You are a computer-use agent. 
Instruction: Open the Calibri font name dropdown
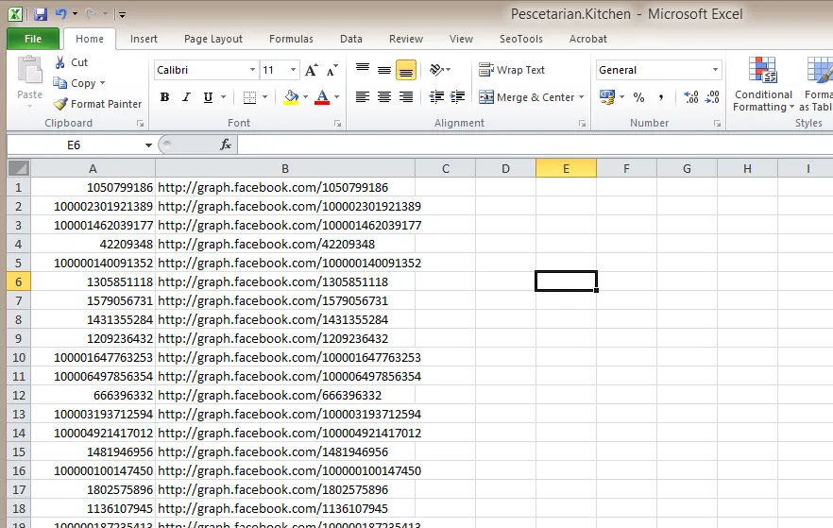tap(252, 70)
